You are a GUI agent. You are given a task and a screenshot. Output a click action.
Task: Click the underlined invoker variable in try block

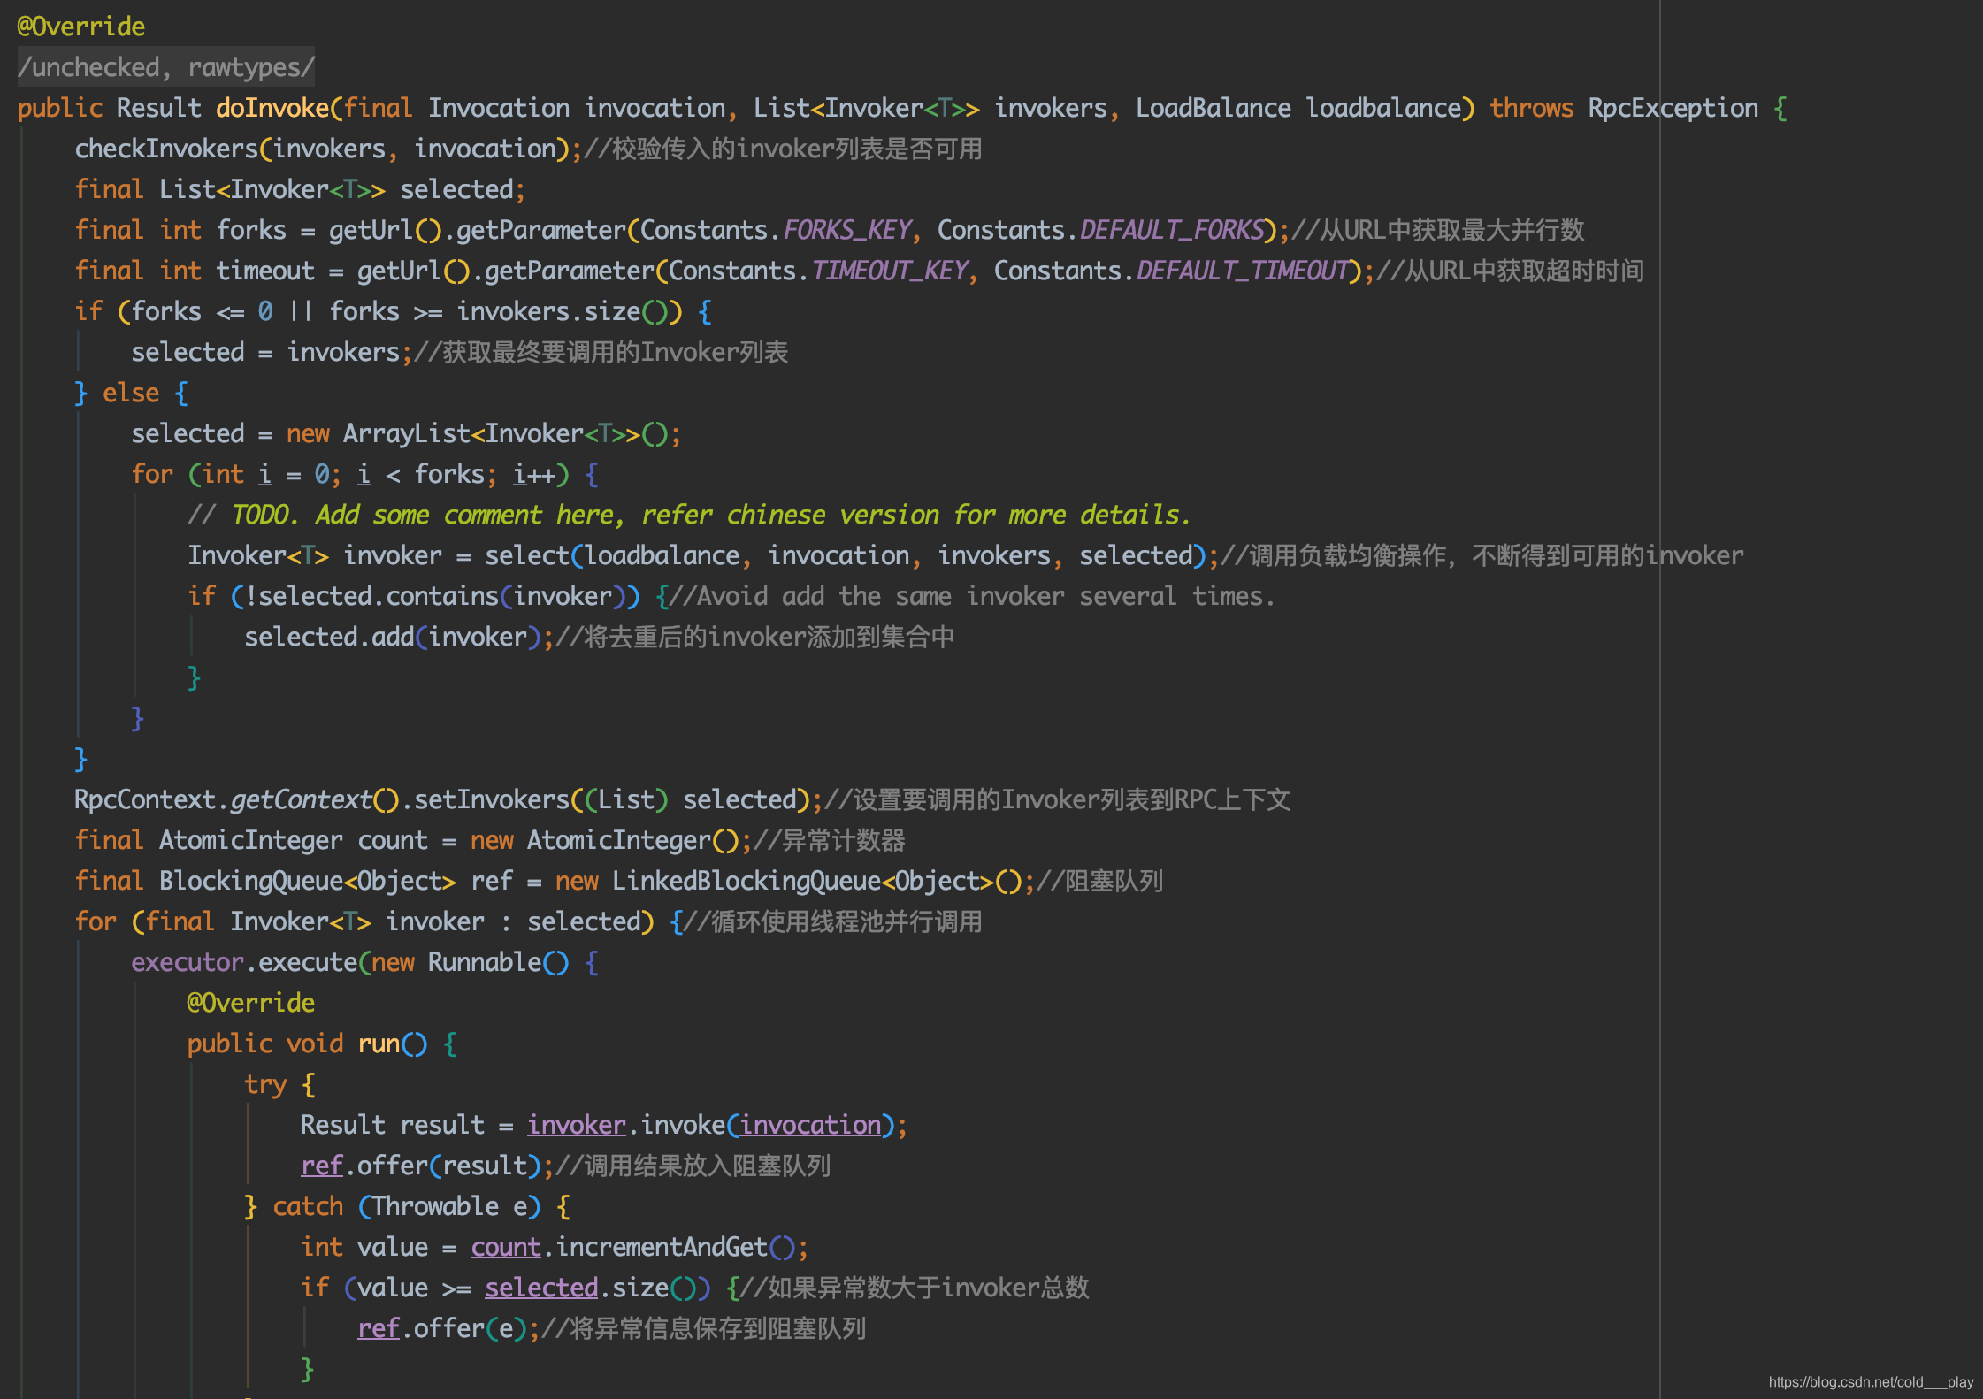576,1125
